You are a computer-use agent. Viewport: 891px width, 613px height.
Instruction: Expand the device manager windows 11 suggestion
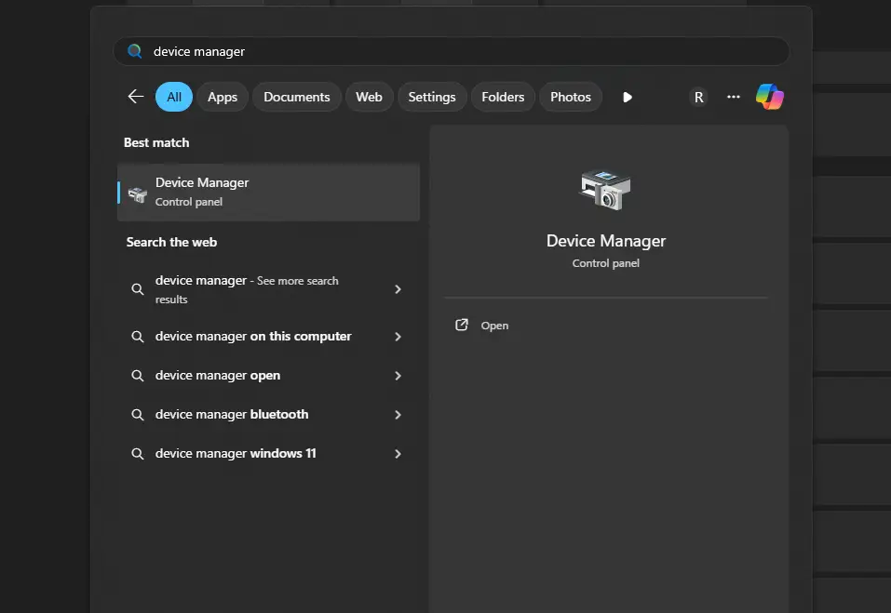[398, 453]
